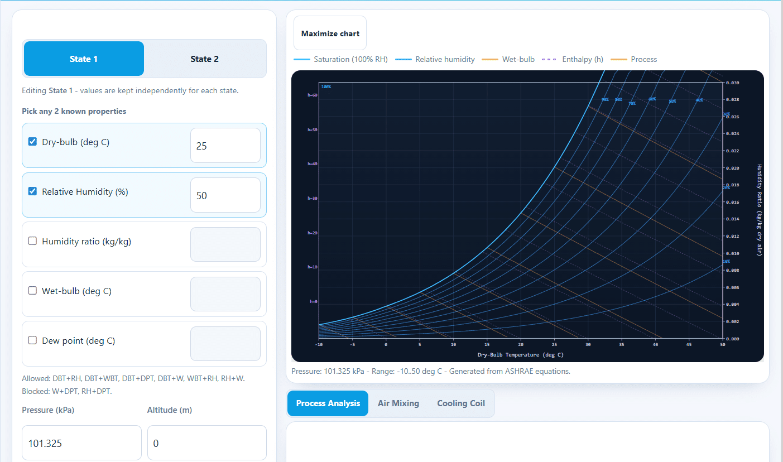Switch to the State 2 tab
783x462 pixels.
[204, 59]
